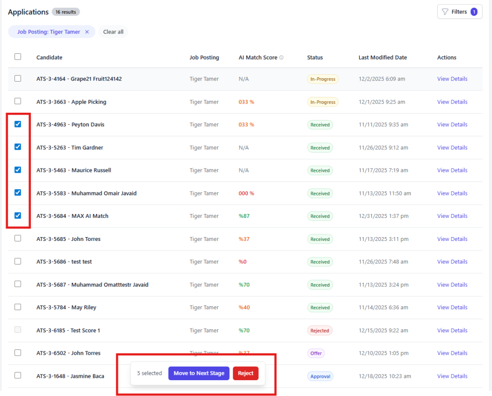Screen dimensions: 492x396
Task: Click the info icon beside AI Match Score
Action: (282, 58)
